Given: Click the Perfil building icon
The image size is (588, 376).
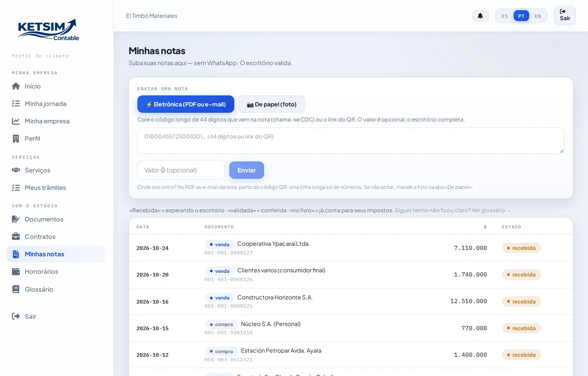Looking at the screenshot, I should click(16, 138).
